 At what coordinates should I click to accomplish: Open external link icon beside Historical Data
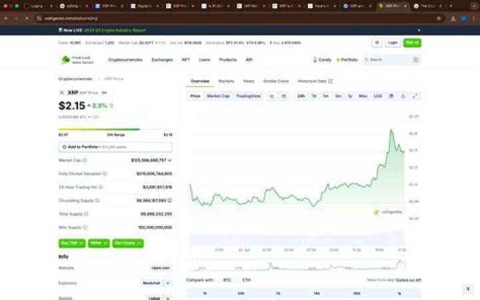(330, 81)
